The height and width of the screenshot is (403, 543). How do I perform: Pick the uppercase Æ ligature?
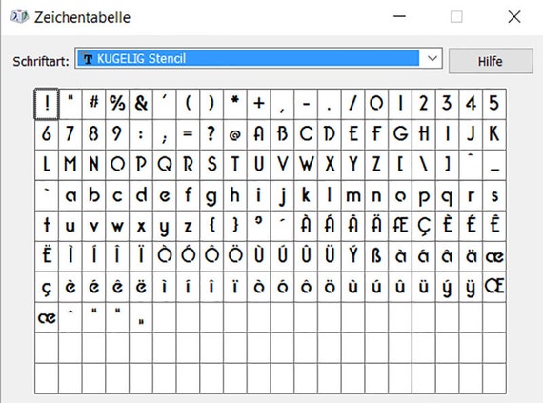click(x=400, y=226)
